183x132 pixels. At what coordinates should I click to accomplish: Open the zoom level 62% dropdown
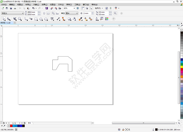74,8
